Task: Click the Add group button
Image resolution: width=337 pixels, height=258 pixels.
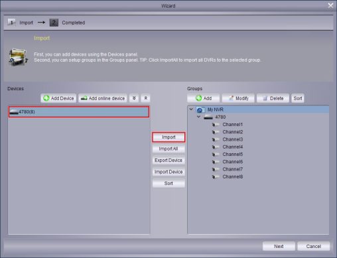Action: 204,98
